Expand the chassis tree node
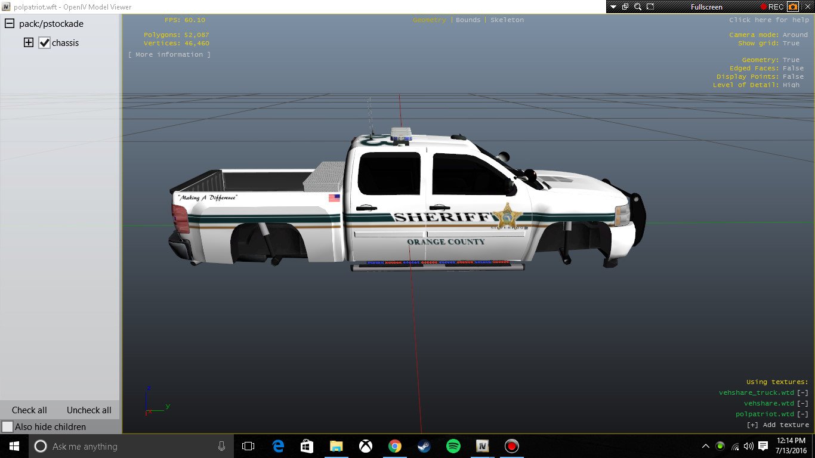 coord(28,43)
